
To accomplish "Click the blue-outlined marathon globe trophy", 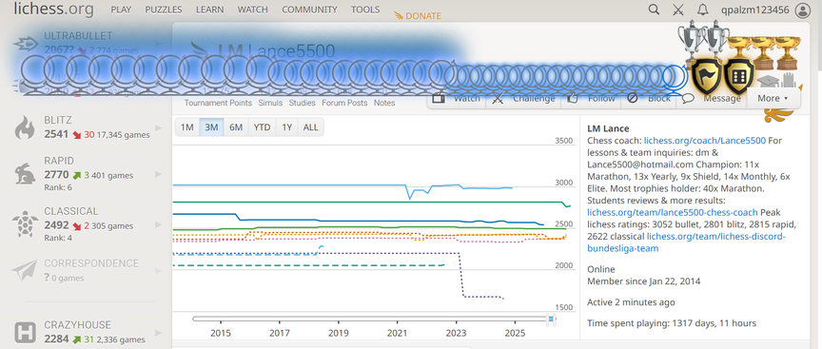I will click(675, 80).
